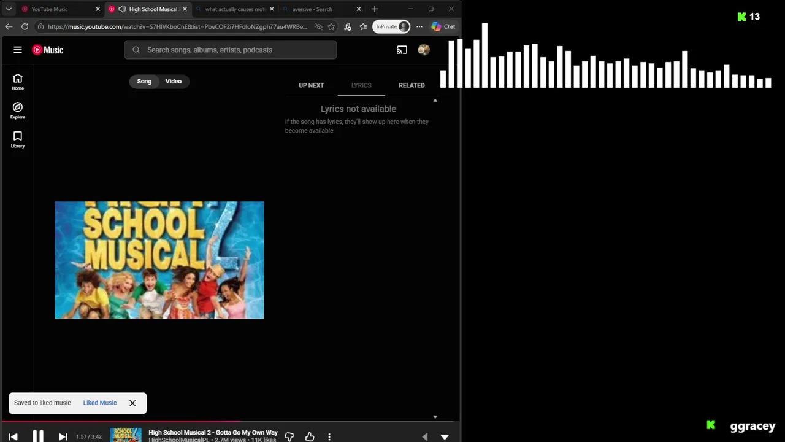Skip to the next track
785x442 pixels.
(63, 436)
